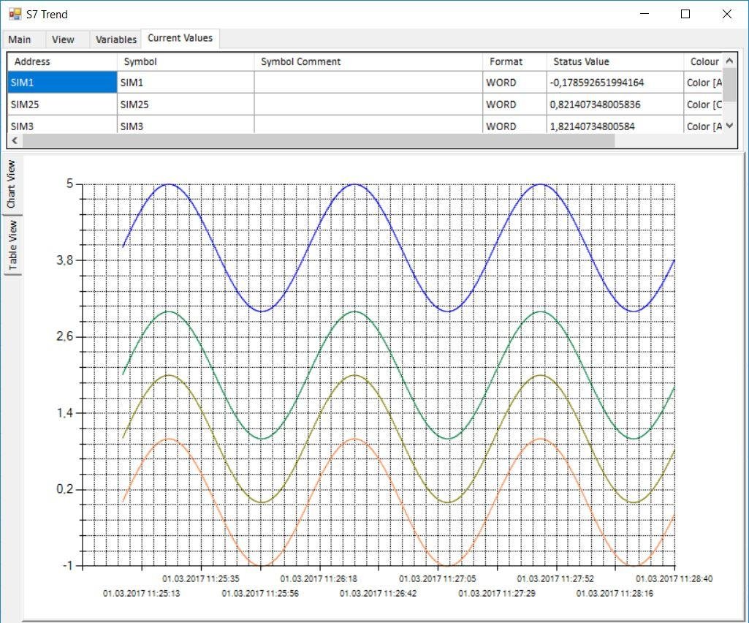Switch to the Table View side tab
The width and height of the screenshot is (749, 623).
tap(12, 246)
